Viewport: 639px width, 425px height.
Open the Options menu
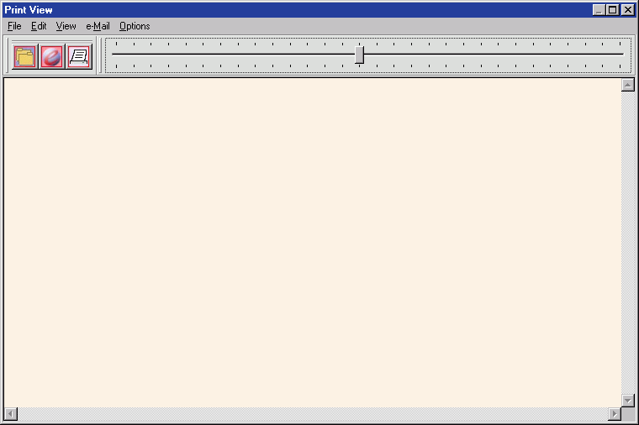(x=135, y=26)
